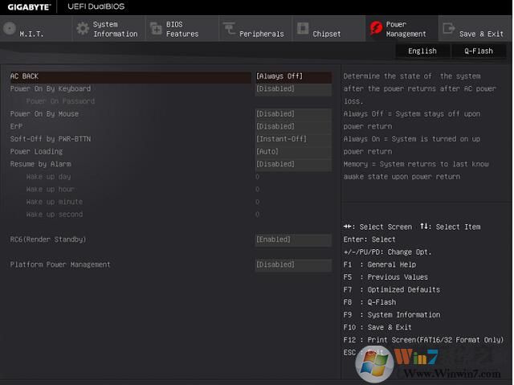Open Power Loading Auto options
The image size is (514, 385).
coord(292,151)
